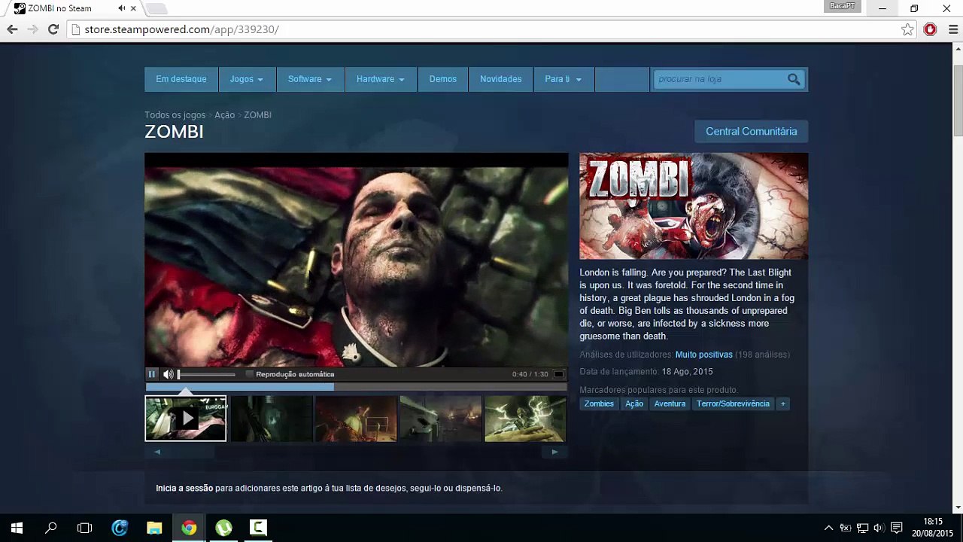Open the Windows Start menu
Viewport: 963px width, 542px height.
[17, 528]
